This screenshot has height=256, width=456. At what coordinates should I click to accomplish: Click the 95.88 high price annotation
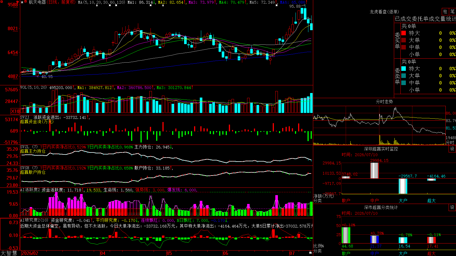pyautogui.click(x=295, y=6)
